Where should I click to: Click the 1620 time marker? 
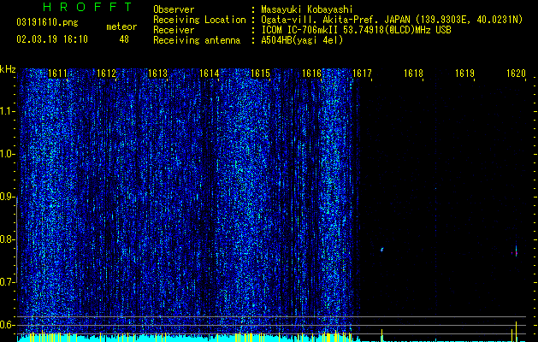point(516,74)
